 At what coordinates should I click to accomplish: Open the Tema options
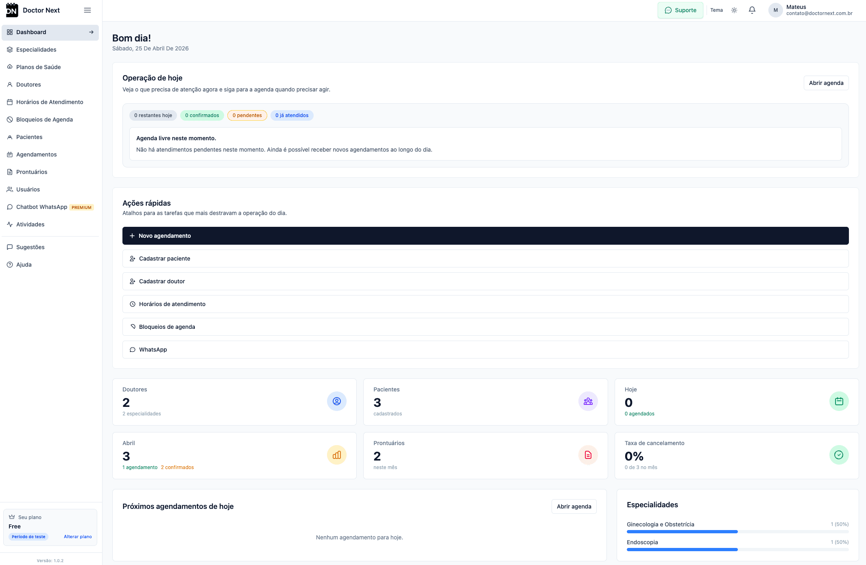pyautogui.click(x=717, y=10)
